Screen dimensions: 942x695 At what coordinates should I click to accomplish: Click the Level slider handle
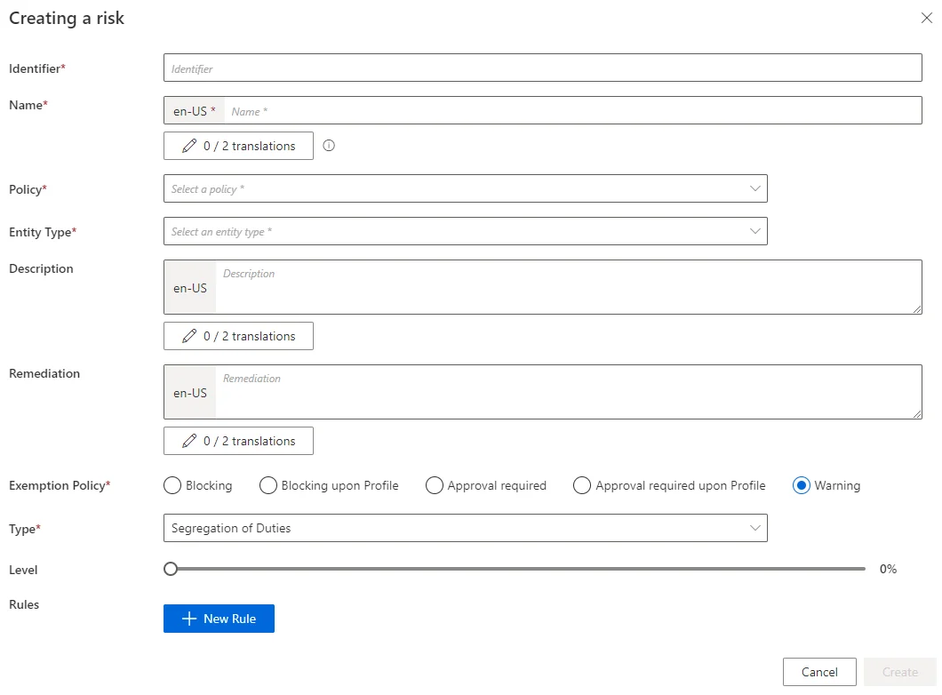click(171, 569)
